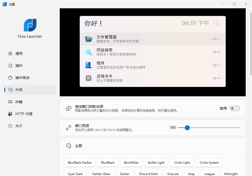The image size is (252, 176).
Task: Click the Flow Launcher logo
Action: click(30, 25)
